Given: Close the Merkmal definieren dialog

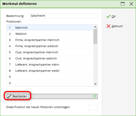Looking at the screenshot, I should click(x=131, y=4).
